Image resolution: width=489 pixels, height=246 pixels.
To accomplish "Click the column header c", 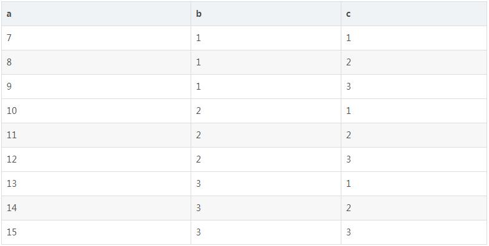I will point(414,14).
